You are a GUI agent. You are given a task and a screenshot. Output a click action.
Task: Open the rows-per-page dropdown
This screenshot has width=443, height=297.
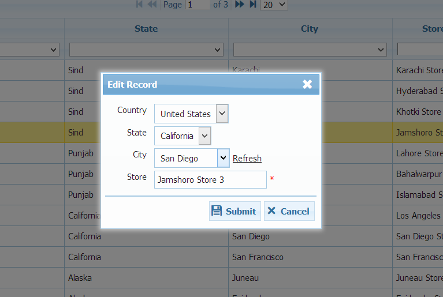tap(274, 5)
